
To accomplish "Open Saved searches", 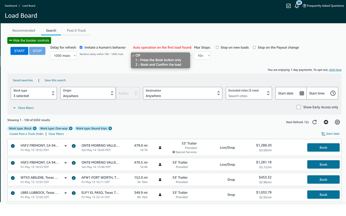I will click(x=23, y=80).
